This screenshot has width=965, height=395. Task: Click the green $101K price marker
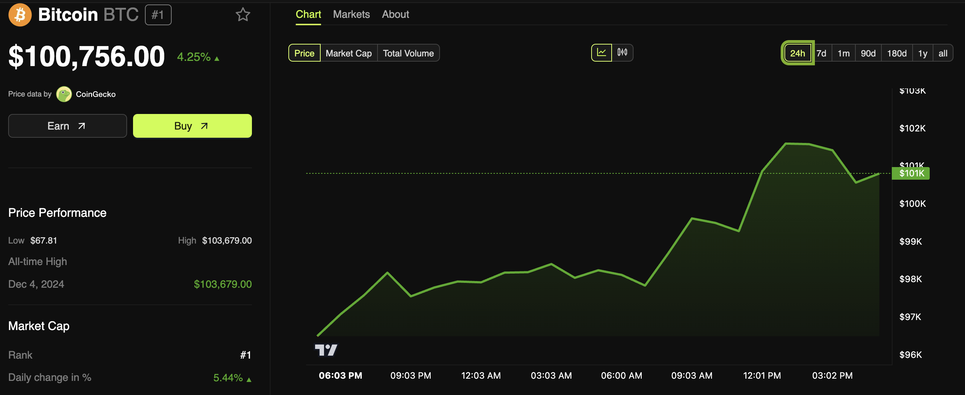[x=910, y=173]
